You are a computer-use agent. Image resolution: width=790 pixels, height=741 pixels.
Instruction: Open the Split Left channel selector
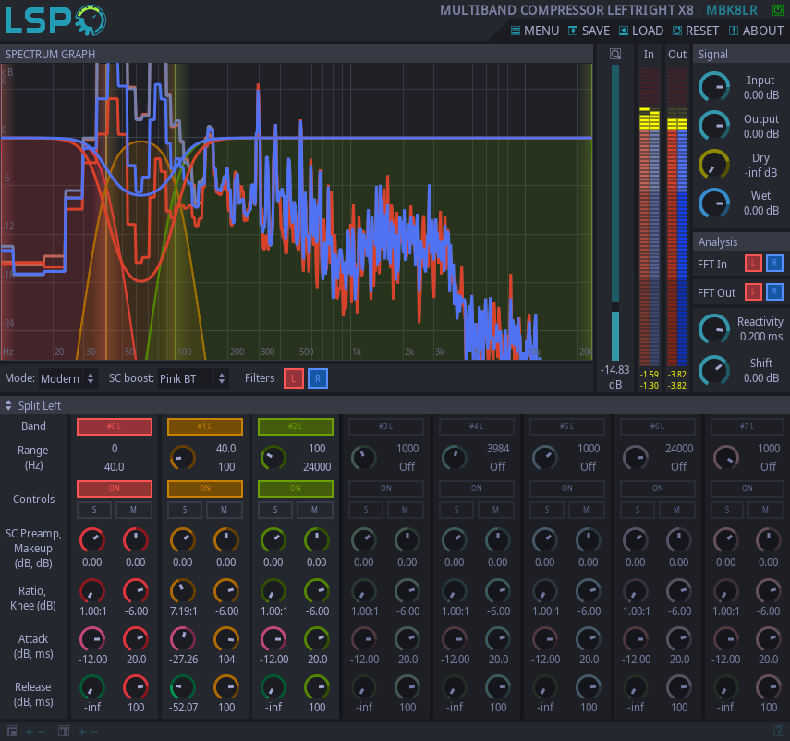point(33,405)
